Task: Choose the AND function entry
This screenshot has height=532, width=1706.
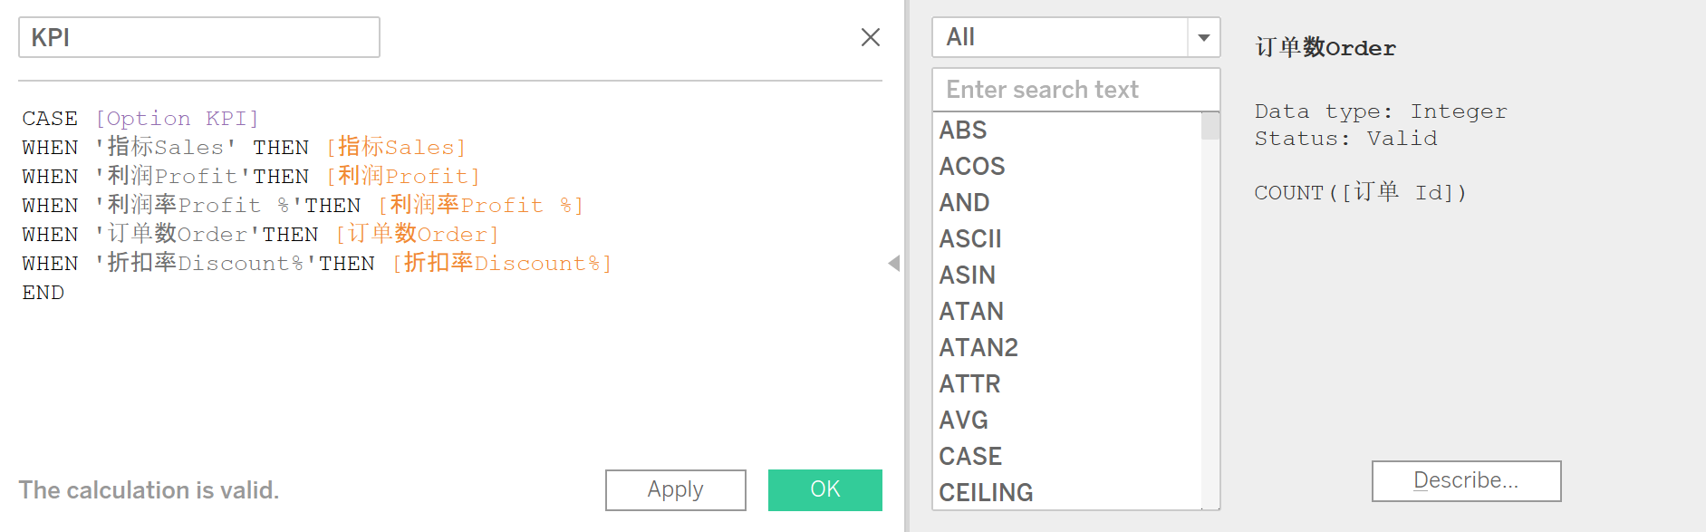Action: point(964,203)
